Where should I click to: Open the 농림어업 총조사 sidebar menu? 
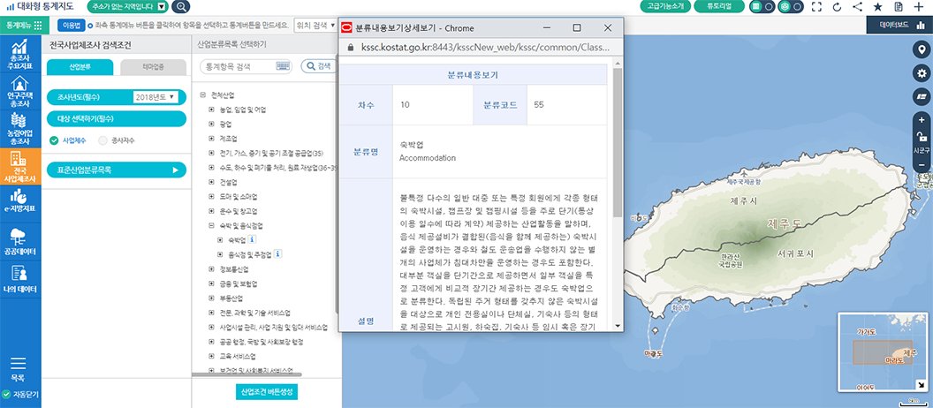(x=20, y=128)
